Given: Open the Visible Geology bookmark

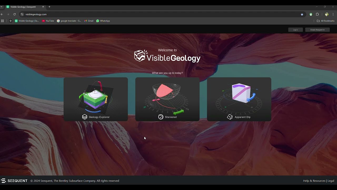Looking at the screenshot, I should click(x=27, y=21).
